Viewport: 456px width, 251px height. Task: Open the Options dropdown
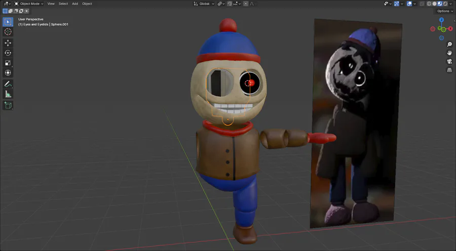445,11
